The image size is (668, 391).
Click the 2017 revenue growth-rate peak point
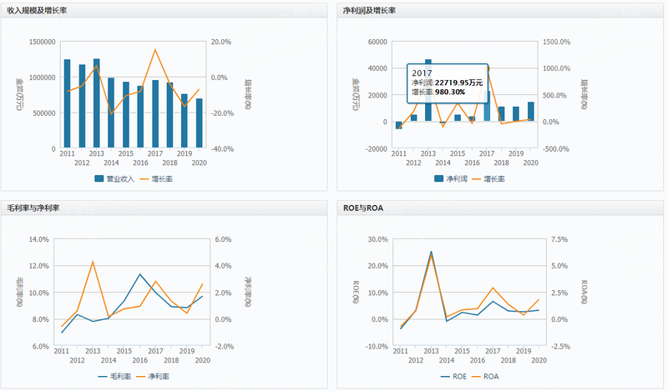155,50
